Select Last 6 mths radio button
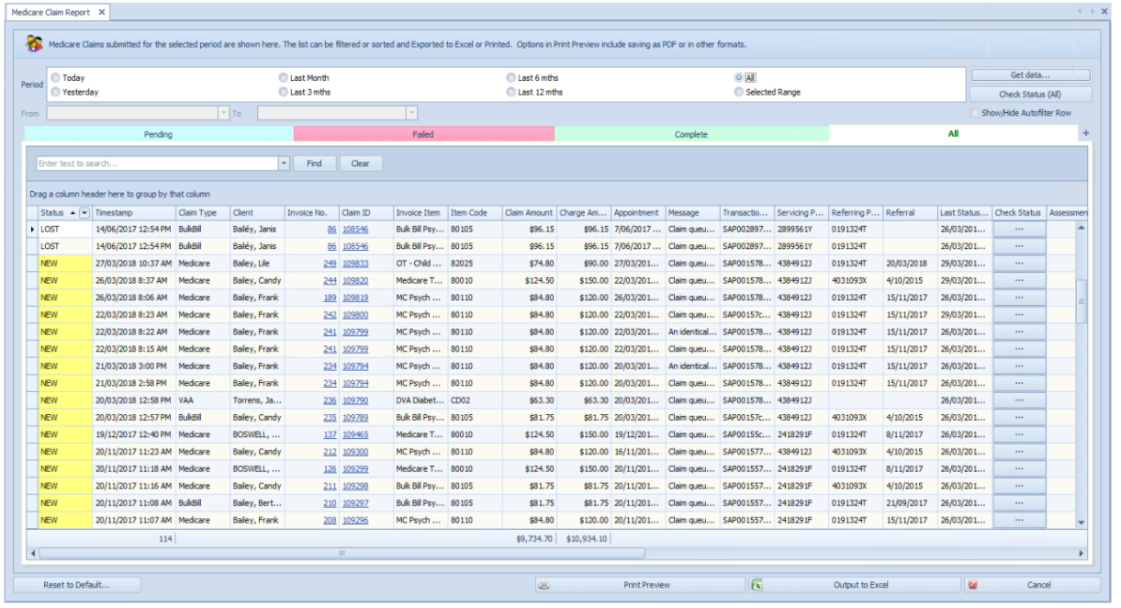Viewport: 1121px width, 608px height. pyautogui.click(x=510, y=78)
